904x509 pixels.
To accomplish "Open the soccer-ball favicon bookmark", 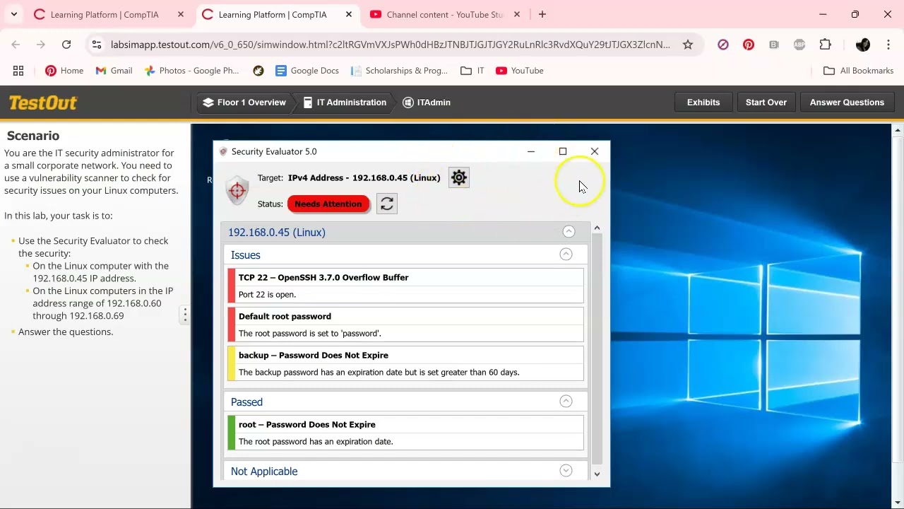I will coord(258,71).
